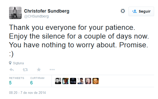Open the blonde woman avatar
158x99 pixels.
88,81
